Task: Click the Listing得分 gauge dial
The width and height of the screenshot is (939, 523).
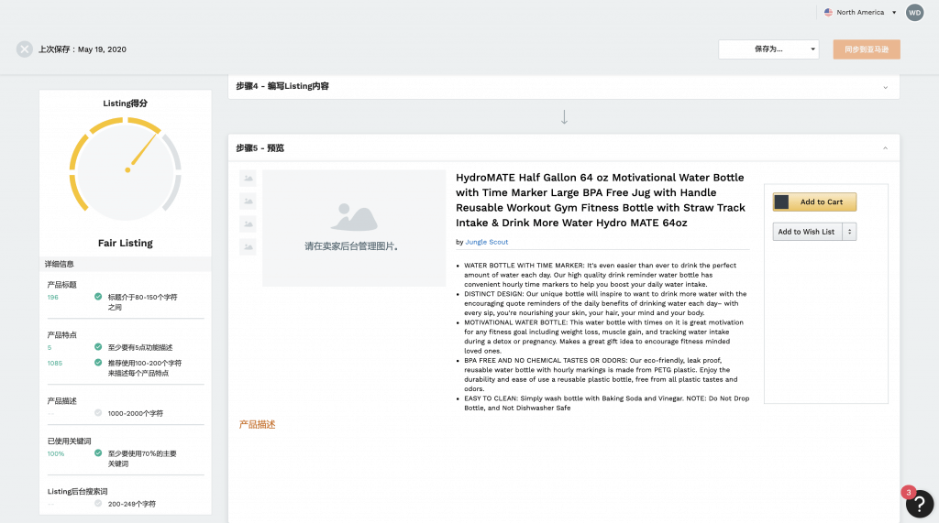Action: (126, 169)
